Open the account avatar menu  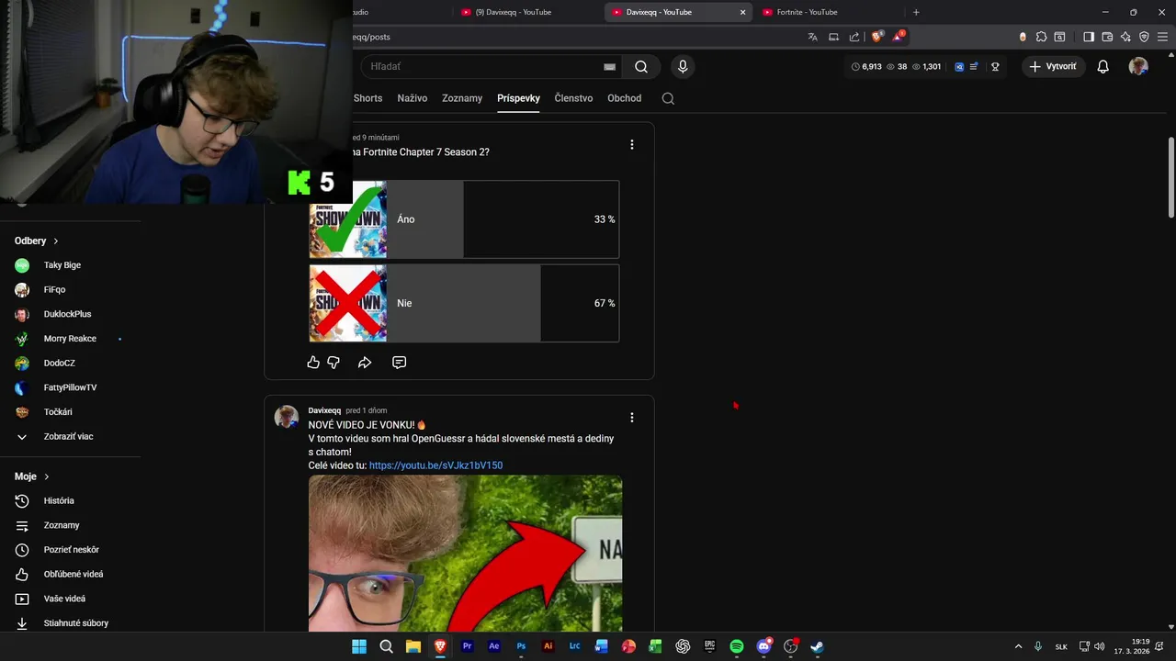(x=1138, y=66)
